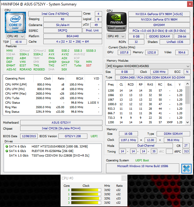Click the ASUS G752VY motherboard field
194x207 pixels.
(61, 122)
